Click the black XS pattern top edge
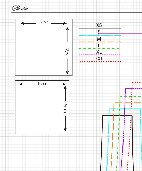 (117, 115)
